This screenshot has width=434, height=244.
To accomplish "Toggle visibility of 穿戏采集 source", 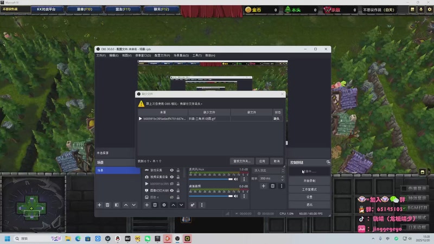I will (x=172, y=170).
